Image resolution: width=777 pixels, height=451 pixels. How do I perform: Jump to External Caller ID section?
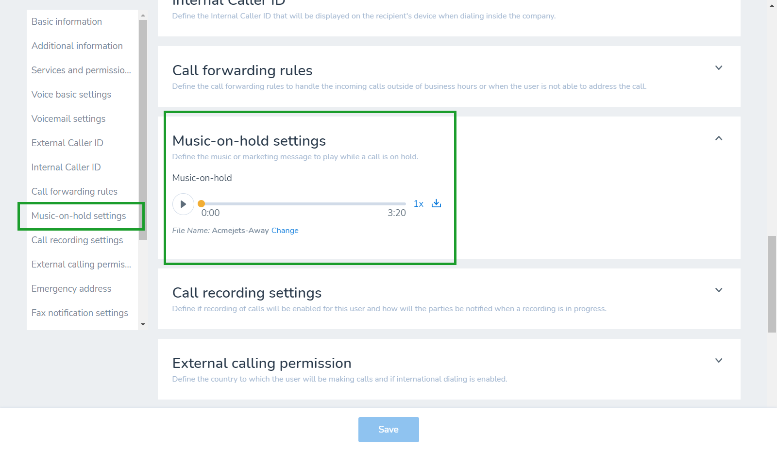68,143
